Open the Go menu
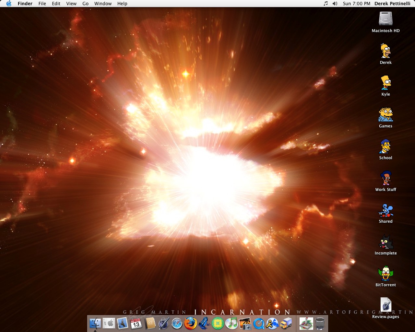This screenshot has height=332, width=415. click(85, 4)
